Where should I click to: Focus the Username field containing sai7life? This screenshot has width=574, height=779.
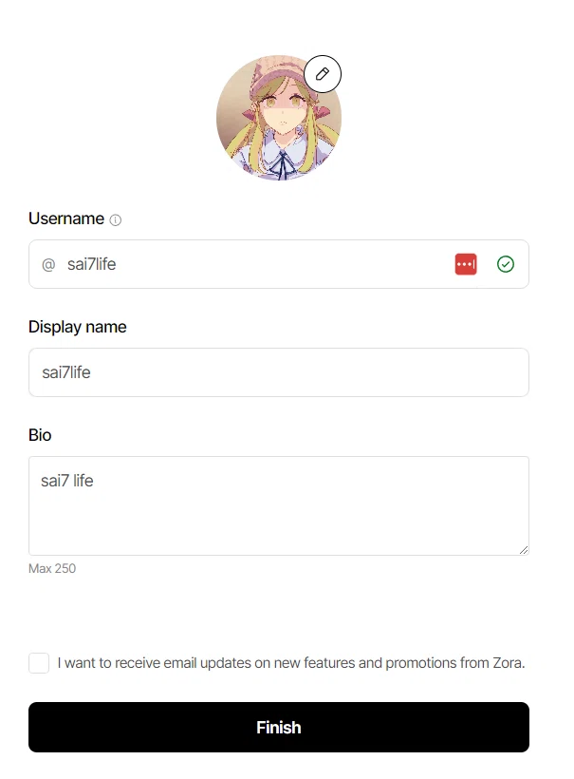click(279, 264)
